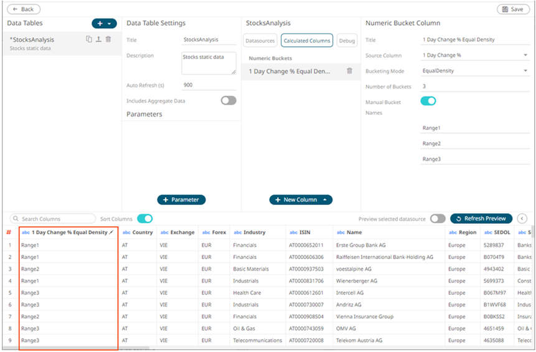
Task: Edit the Range2 bucket name field
Action: point(475,144)
